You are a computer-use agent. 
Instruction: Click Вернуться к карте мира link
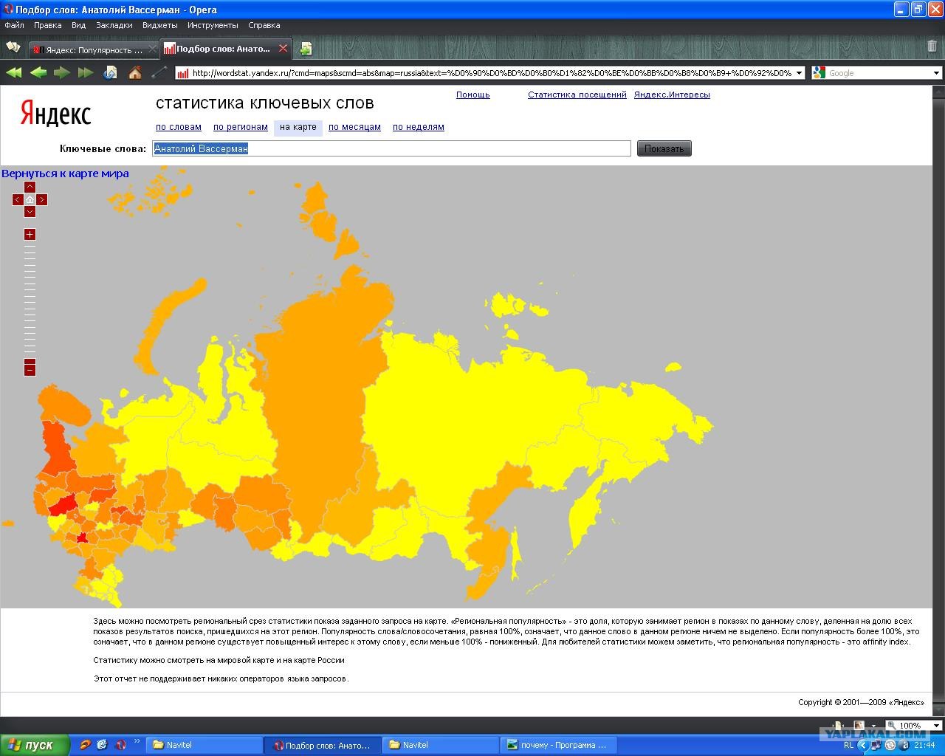[65, 173]
